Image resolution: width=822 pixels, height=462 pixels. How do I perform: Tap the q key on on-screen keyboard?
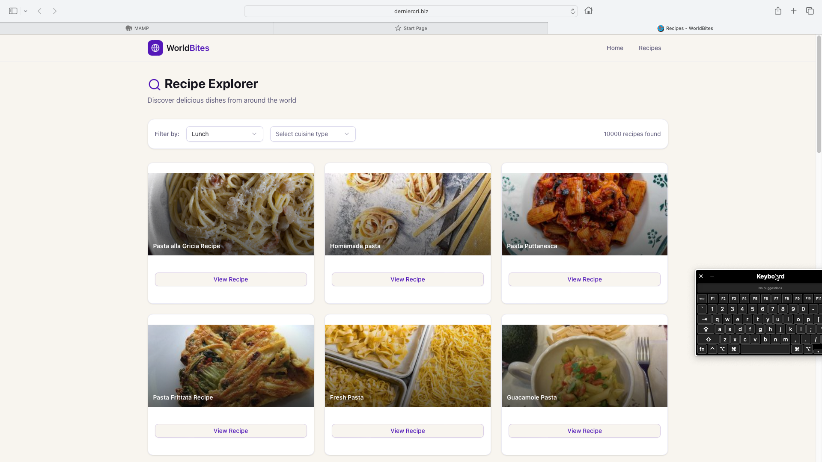click(717, 319)
